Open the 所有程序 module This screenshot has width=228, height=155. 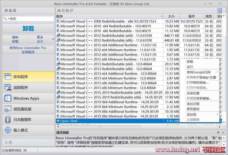(29, 77)
